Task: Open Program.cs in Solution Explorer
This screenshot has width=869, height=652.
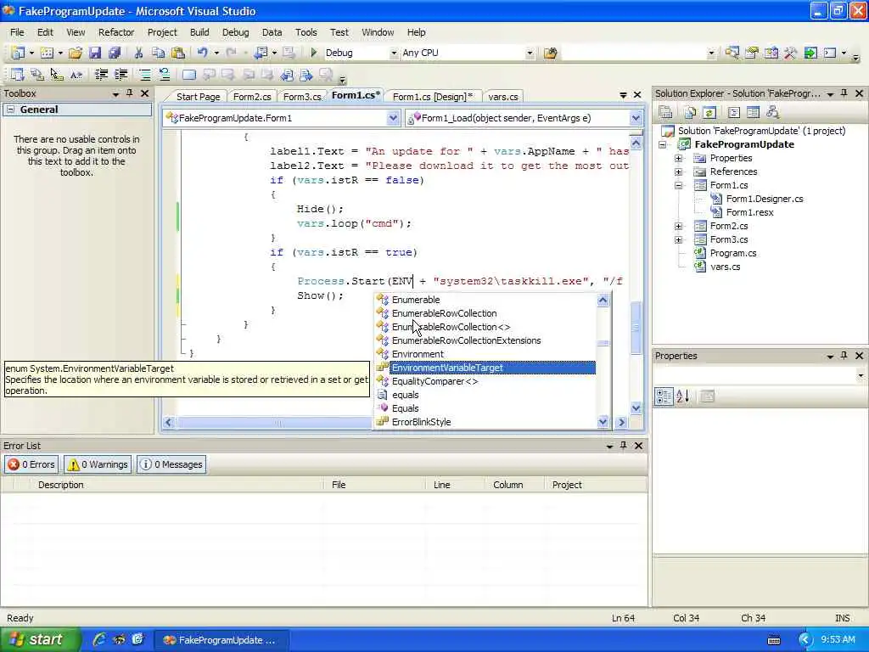Action: pyautogui.click(x=732, y=253)
